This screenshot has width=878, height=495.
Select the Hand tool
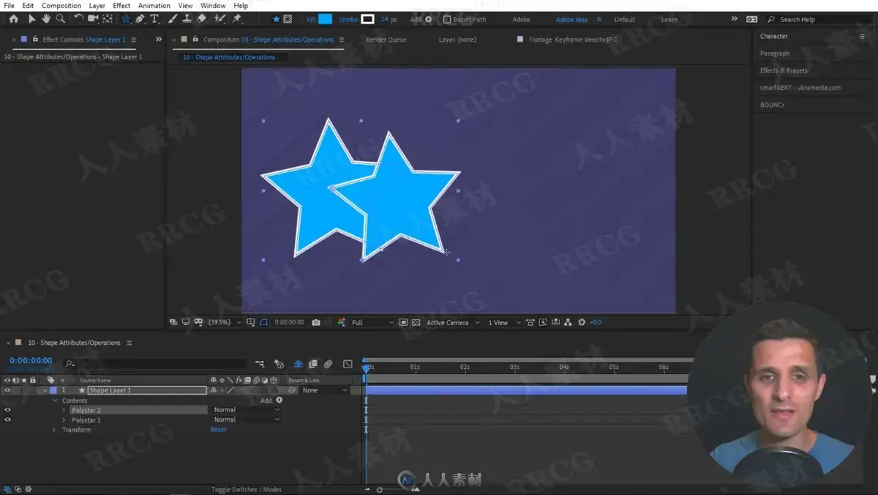pos(46,19)
